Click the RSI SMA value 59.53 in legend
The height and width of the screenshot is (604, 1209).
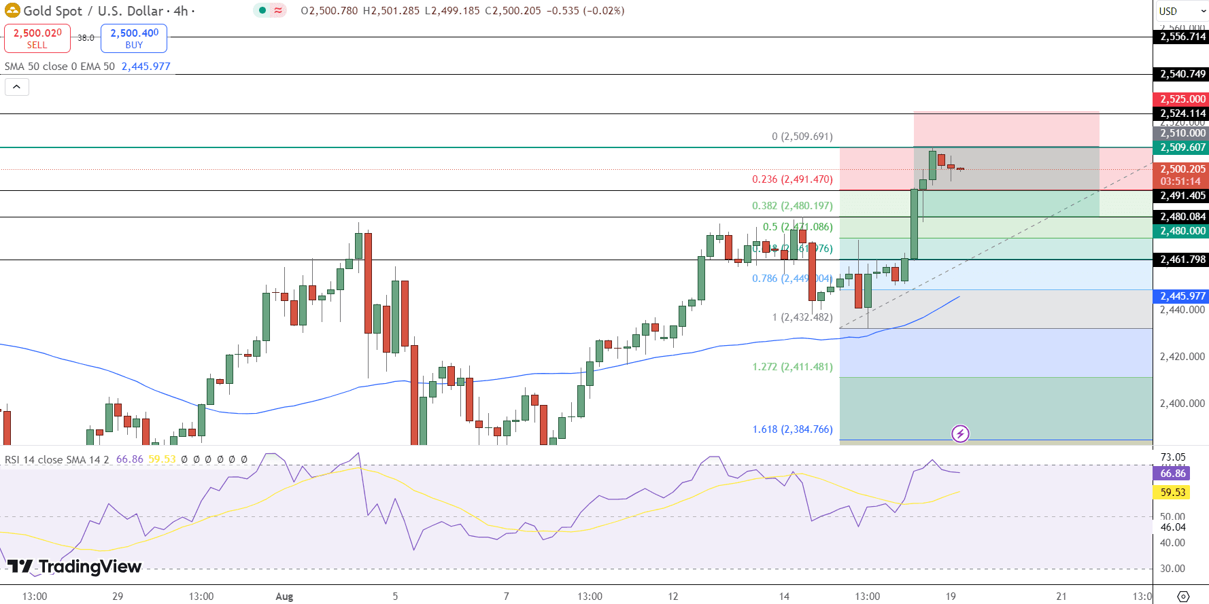coord(162,460)
